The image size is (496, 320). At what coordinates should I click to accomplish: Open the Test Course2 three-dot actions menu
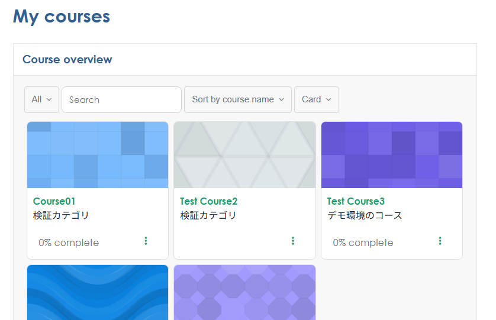pyautogui.click(x=292, y=241)
